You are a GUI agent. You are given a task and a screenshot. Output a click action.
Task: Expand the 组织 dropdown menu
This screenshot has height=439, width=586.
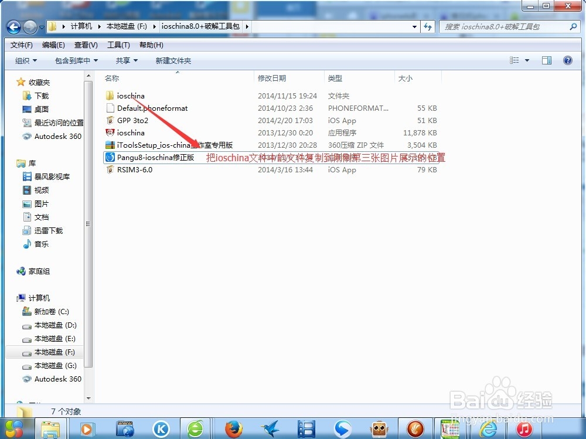[25, 60]
